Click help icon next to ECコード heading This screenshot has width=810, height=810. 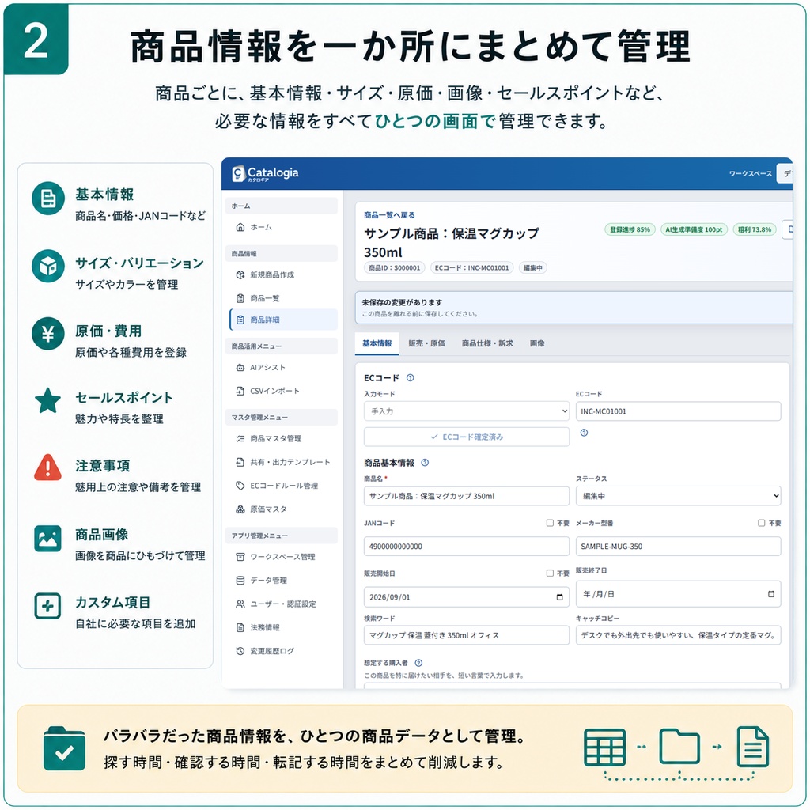click(x=411, y=377)
